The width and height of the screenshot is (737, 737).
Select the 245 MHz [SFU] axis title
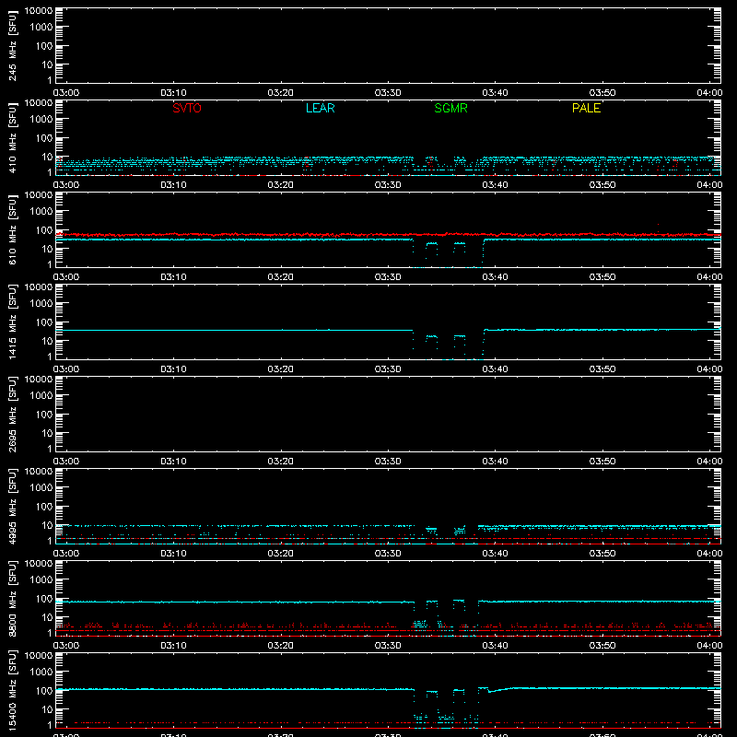(x=12, y=46)
